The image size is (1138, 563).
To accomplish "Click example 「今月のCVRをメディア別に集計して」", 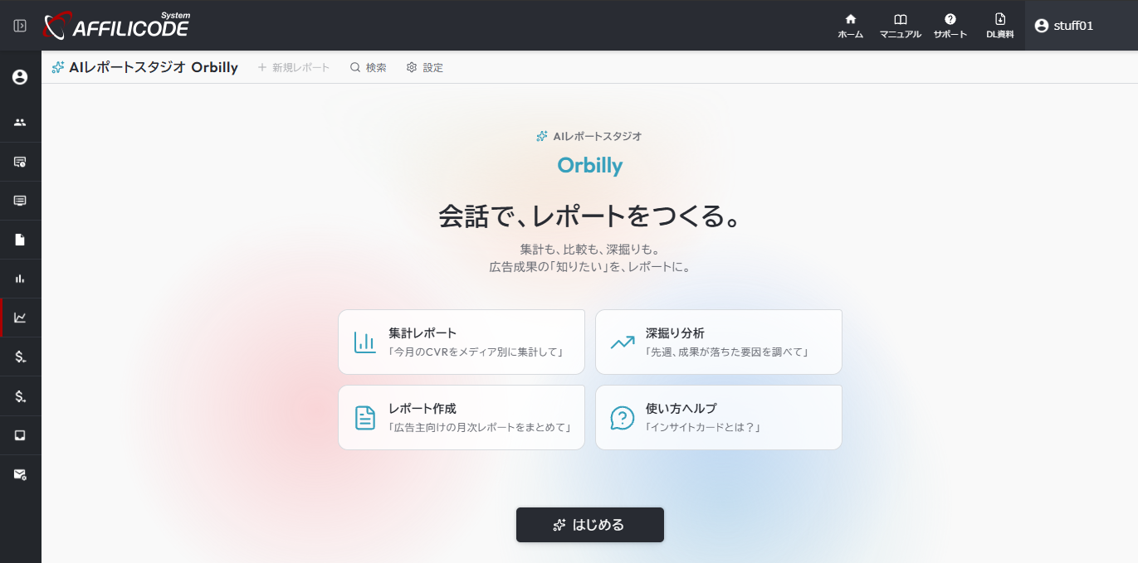I will pos(476,352).
